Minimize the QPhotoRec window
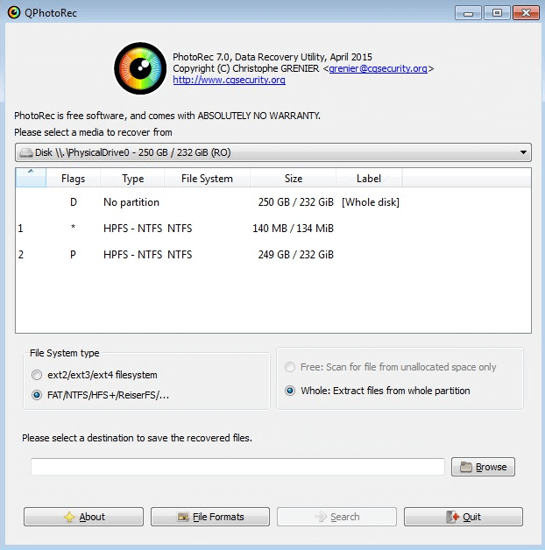 coord(468,13)
